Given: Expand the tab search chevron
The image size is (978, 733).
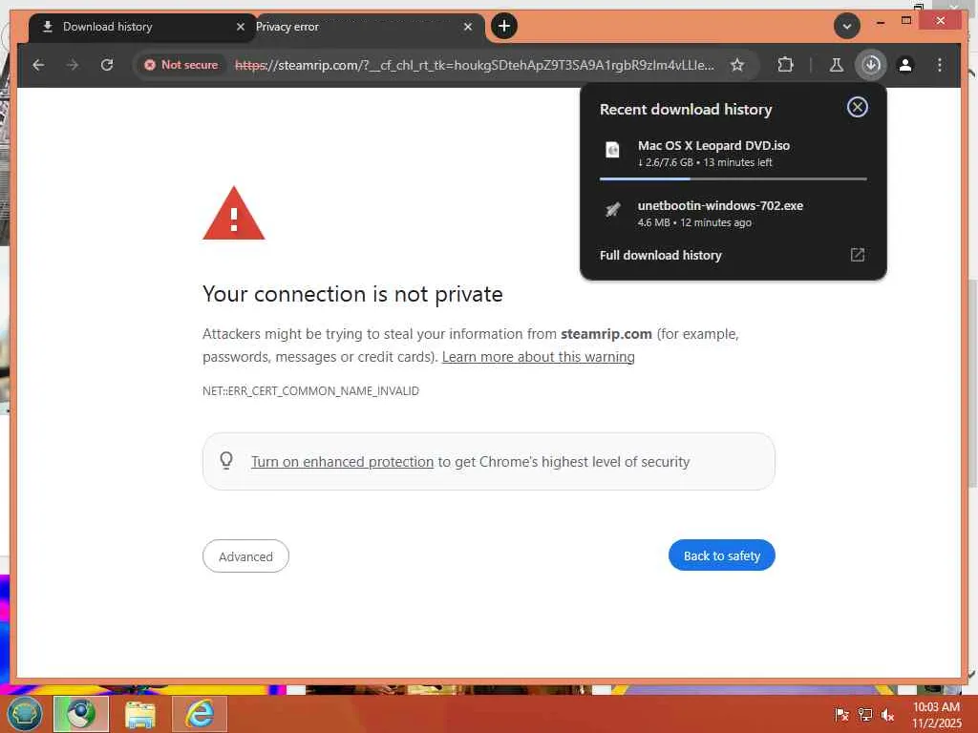Looking at the screenshot, I should (847, 26).
